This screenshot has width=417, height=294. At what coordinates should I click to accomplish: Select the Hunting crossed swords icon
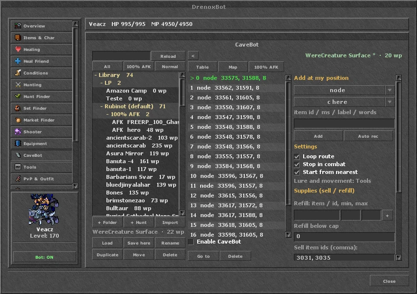coord(18,84)
